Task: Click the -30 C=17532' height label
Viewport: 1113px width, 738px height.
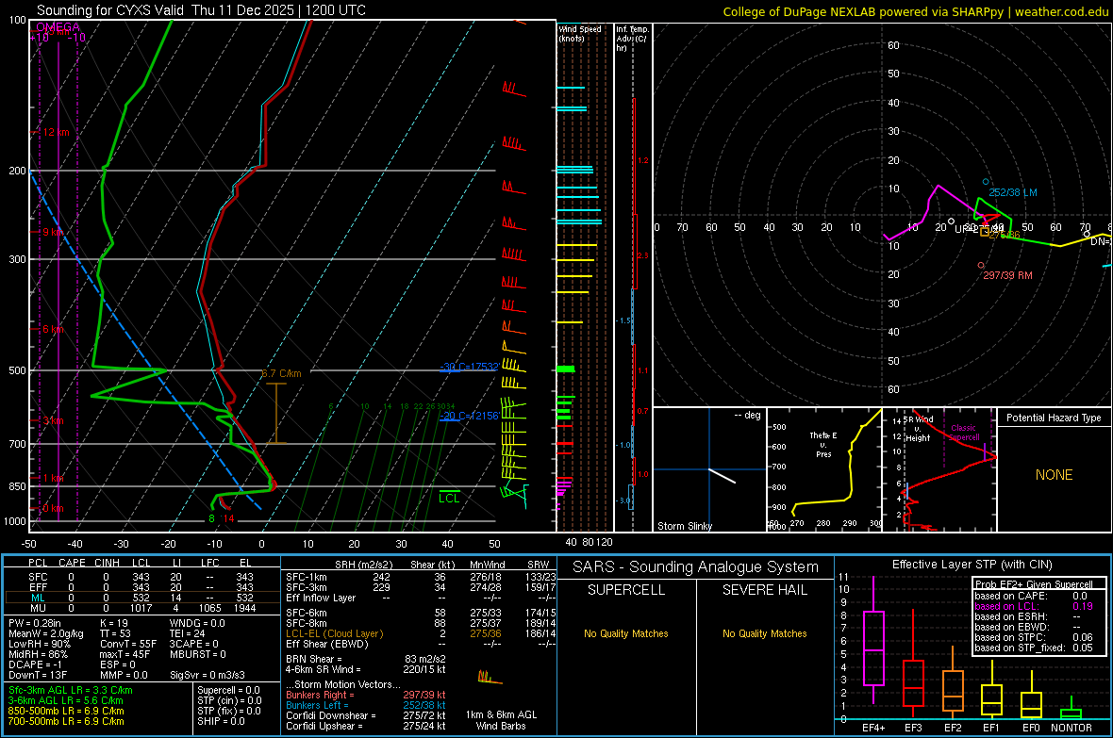Action: (x=469, y=367)
